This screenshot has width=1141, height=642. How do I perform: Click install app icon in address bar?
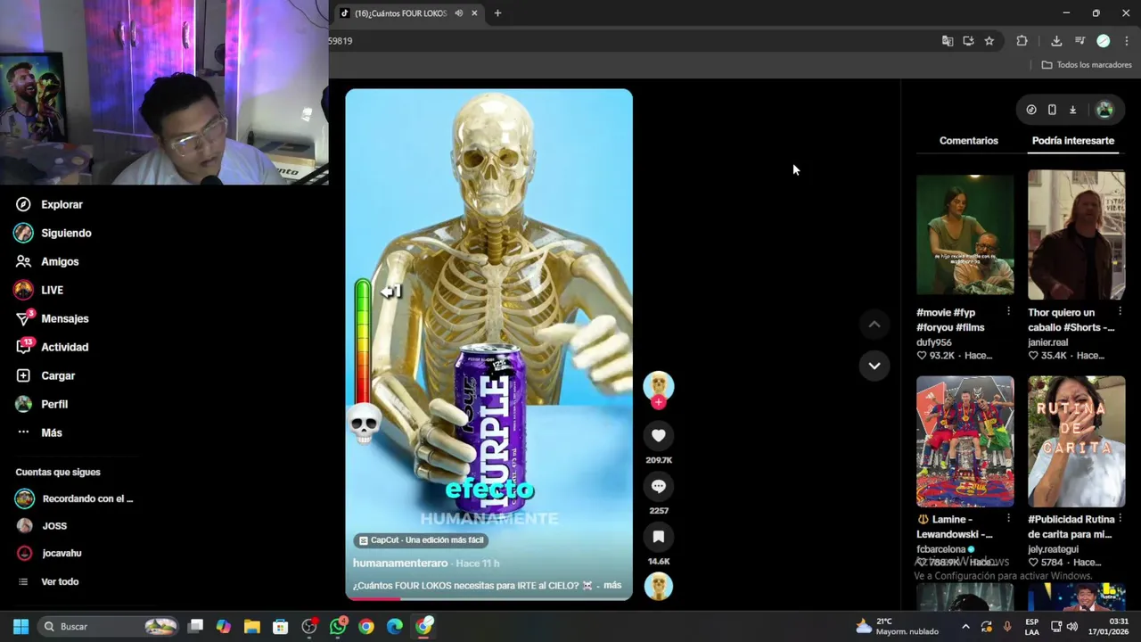pyautogui.click(x=968, y=41)
